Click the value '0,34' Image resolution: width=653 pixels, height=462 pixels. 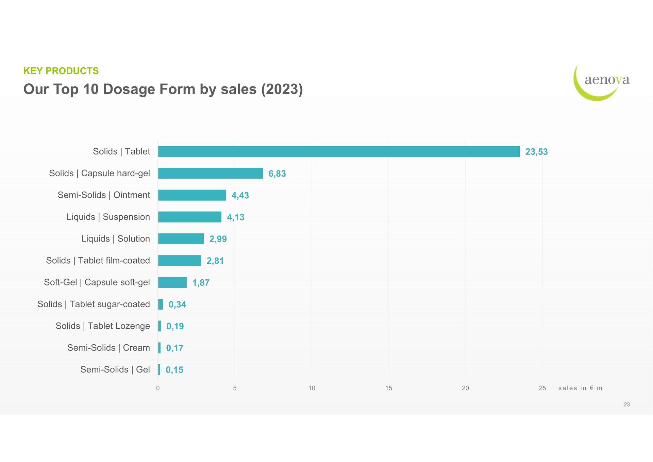(x=177, y=304)
